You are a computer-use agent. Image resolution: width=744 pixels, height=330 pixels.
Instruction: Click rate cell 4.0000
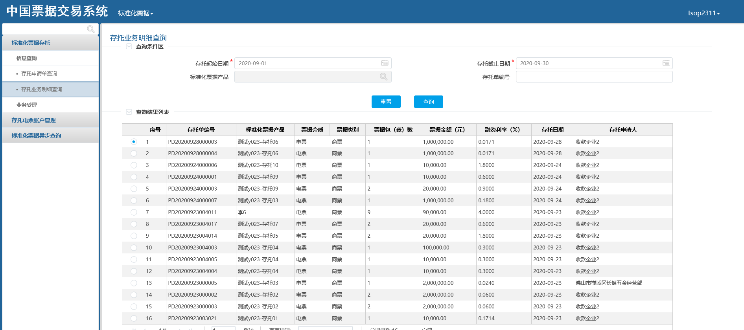coord(486,212)
